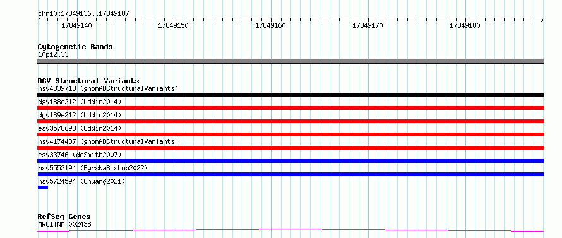Open variant dgv189e212 (Uddin2014) label

click(x=80, y=115)
